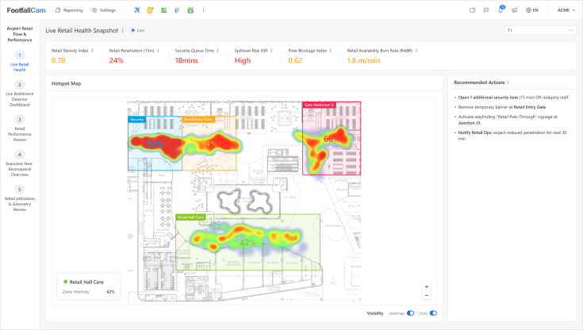Show info for Security Queue Time
Screen dimensions: 583x330
tap(218, 51)
